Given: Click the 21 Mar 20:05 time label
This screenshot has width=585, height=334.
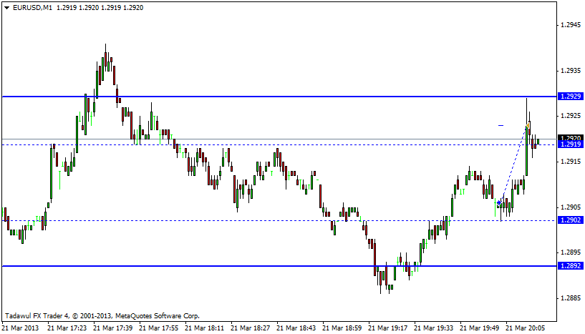Looking at the screenshot, I should click(x=526, y=328).
